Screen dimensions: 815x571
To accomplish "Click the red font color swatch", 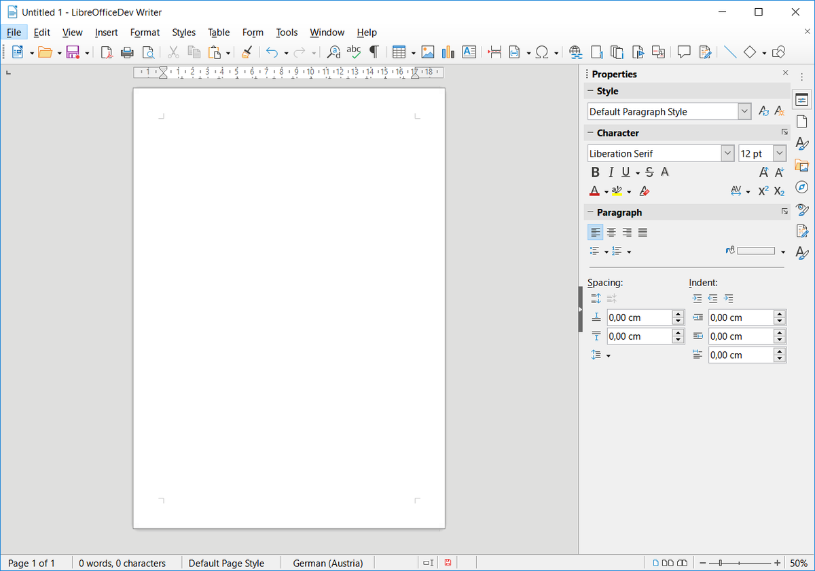I will pyautogui.click(x=595, y=191).
